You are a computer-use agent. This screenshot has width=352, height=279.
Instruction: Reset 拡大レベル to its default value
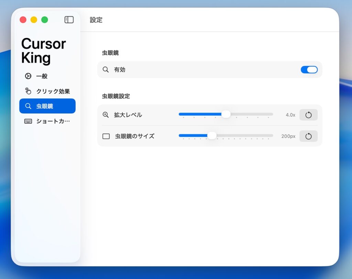(x=308, y=115)
